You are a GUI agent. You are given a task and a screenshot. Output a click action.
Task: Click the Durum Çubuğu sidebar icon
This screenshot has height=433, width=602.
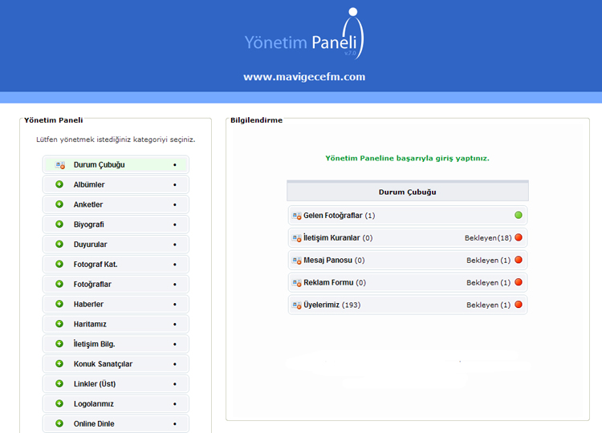pyautogui.click(x=59, y=165)
